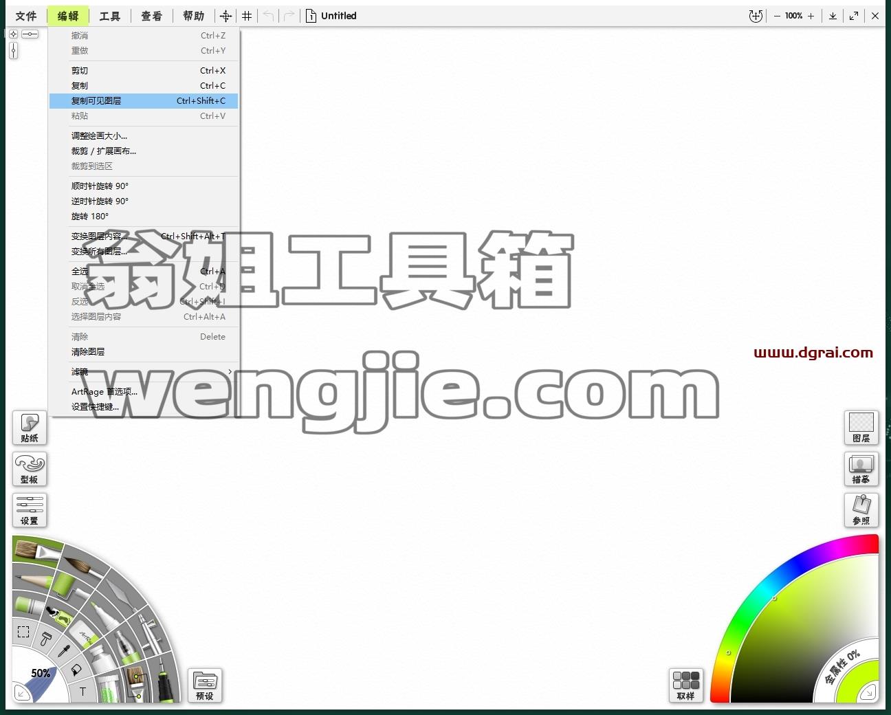Choose 剪切 from the edit menu
Image resolution: width=891 pixels, height=715 pixels.
(x=144, y=71)
